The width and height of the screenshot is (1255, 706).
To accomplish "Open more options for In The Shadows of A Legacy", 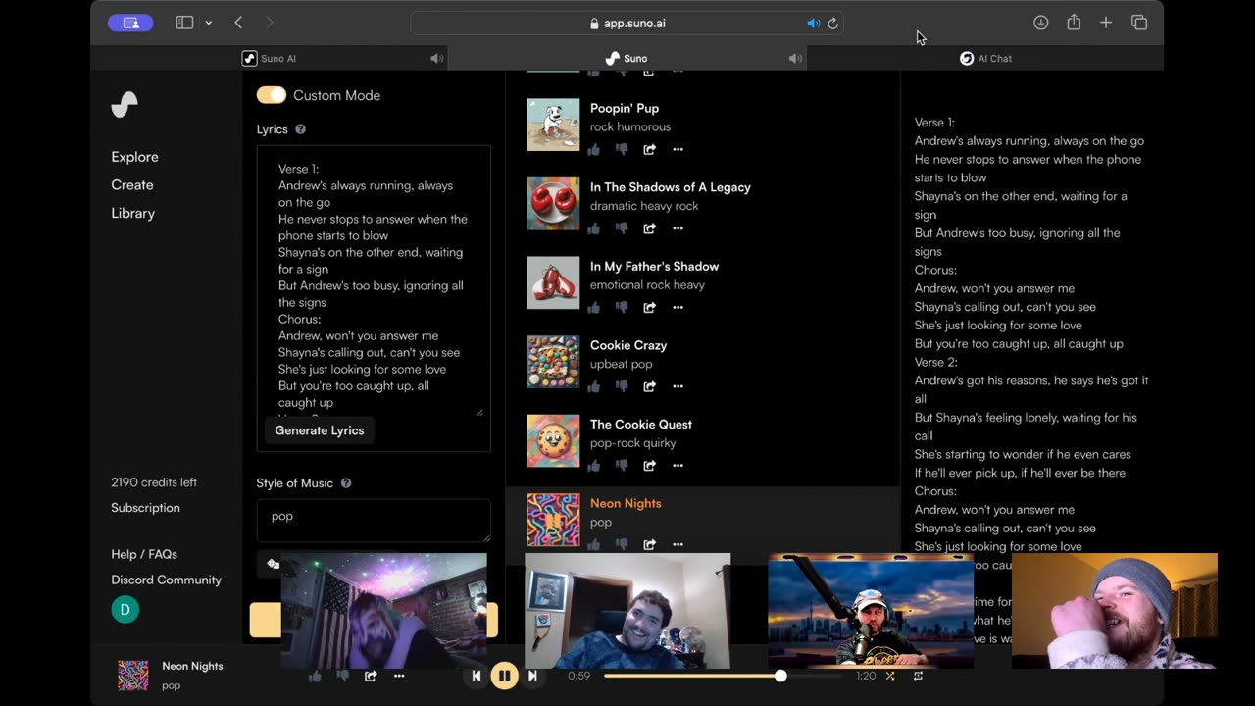I will (678, 228).
